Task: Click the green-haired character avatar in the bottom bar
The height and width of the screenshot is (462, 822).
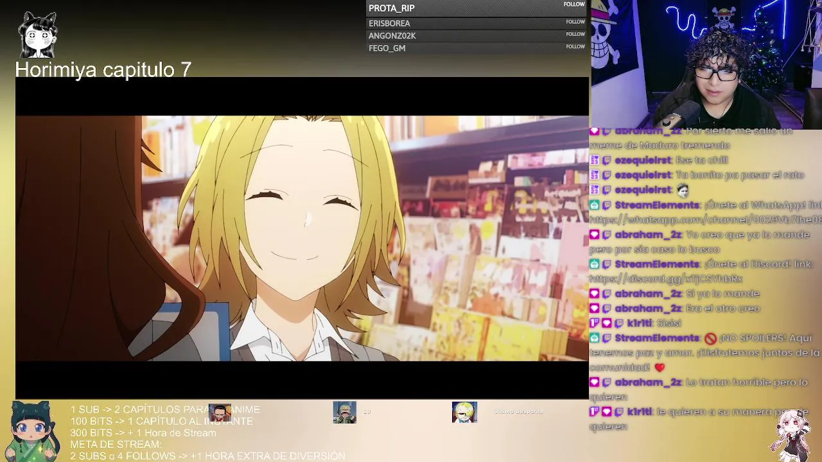Action: (x=344, y=413)
